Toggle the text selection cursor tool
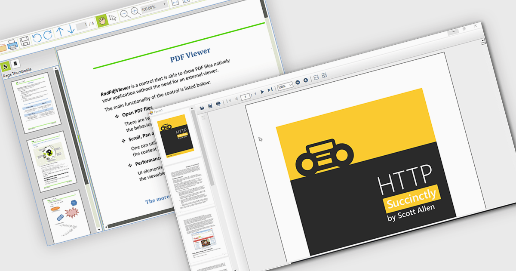This screenshot has height=271, width=516. [113, 18]
